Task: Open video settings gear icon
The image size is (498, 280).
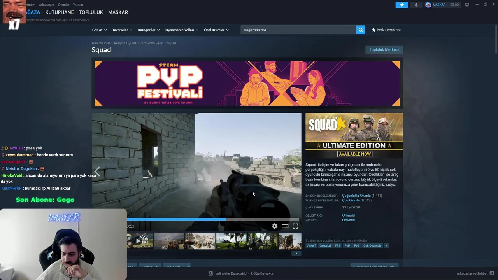Action: (275, 226)
